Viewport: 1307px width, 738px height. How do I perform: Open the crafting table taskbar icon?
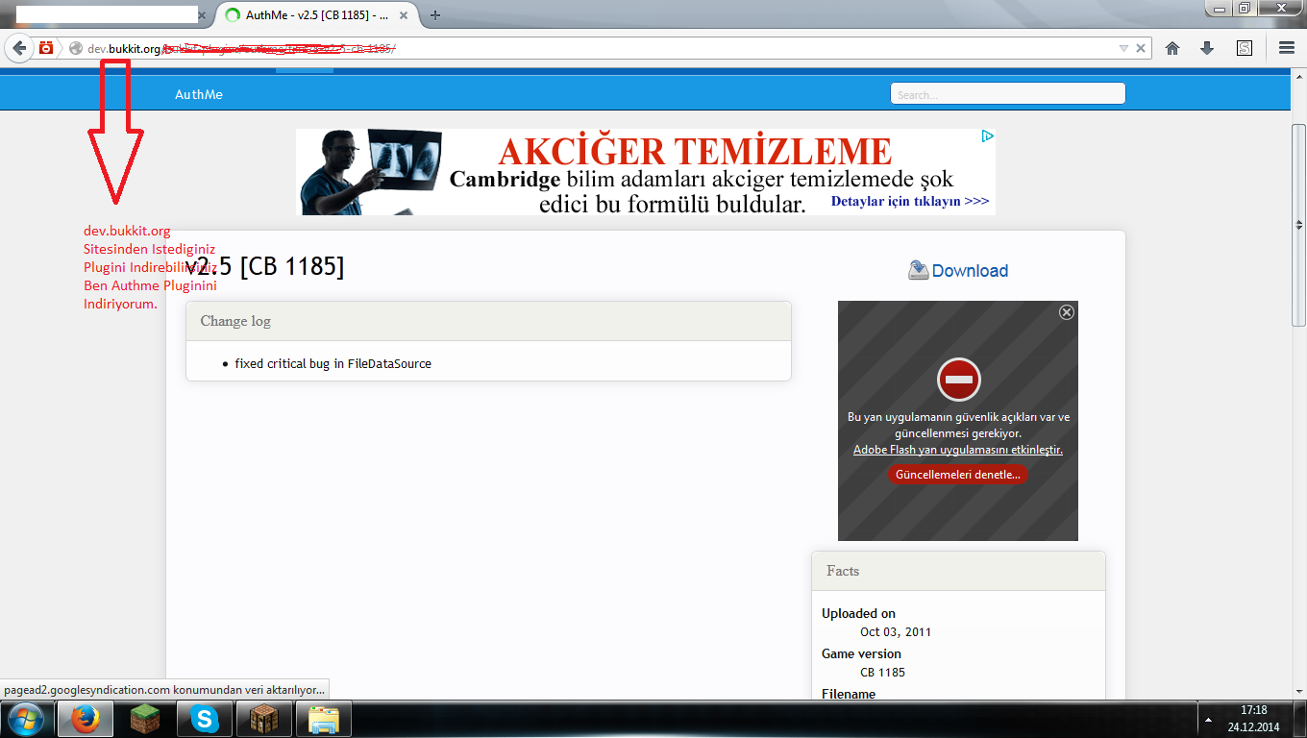[263, 719]
